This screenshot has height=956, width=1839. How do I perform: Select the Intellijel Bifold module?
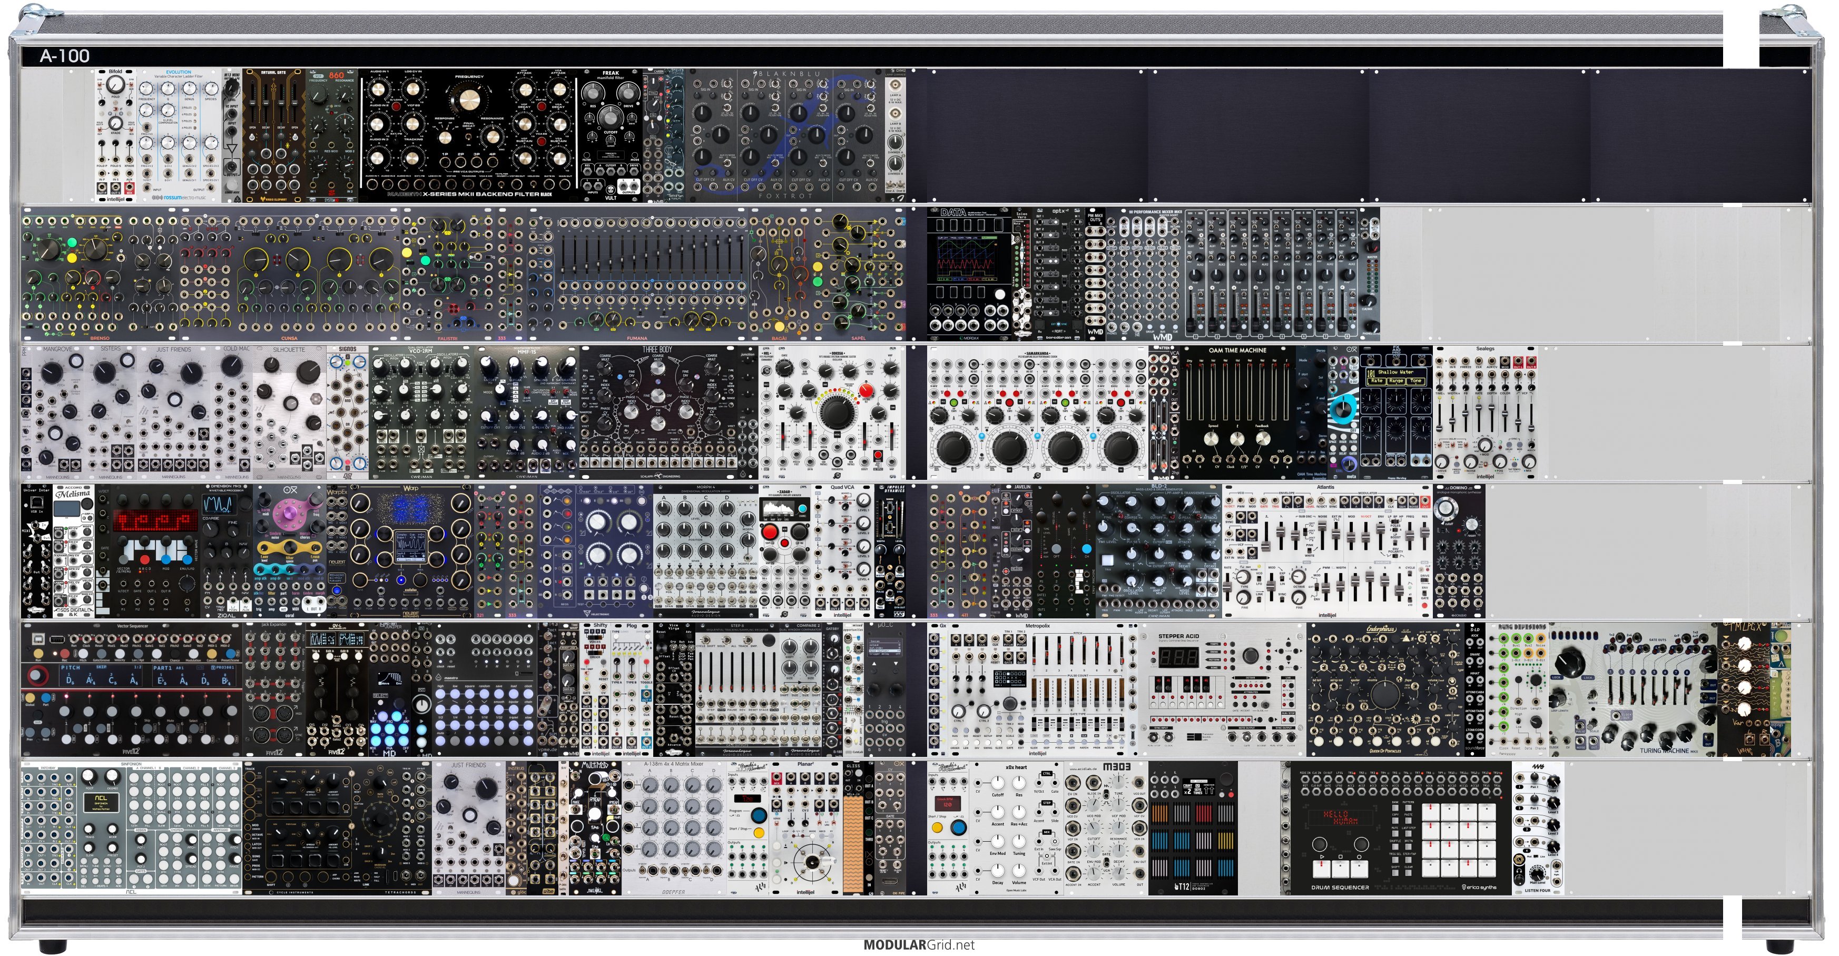click(x=115, y=136)
